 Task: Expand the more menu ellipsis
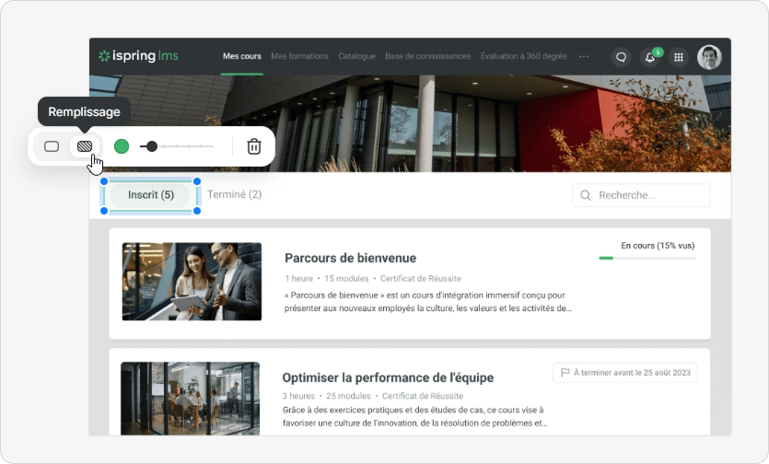point(583,57)
